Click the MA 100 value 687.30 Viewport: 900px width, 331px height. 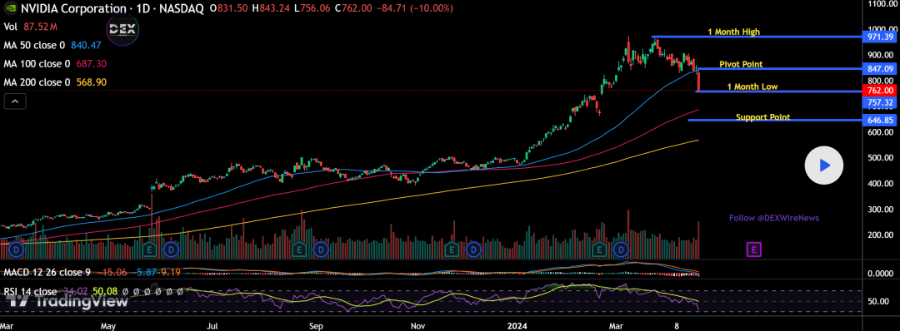[x=92, y=63]
